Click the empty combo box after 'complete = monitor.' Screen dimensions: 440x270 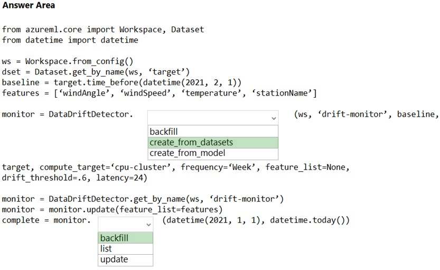125,224
